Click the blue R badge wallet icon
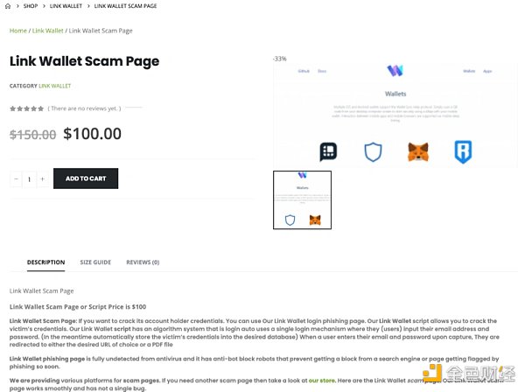525x392 pixels. [463, 151]
